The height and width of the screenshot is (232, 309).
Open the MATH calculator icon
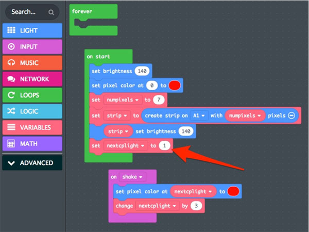point(11,143)
